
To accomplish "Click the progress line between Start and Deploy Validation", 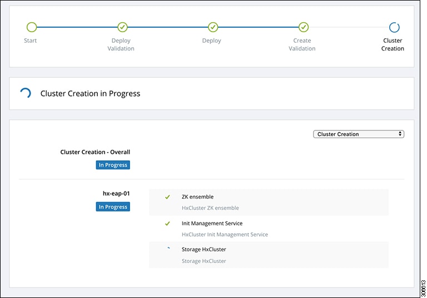I will pos(77,27).
